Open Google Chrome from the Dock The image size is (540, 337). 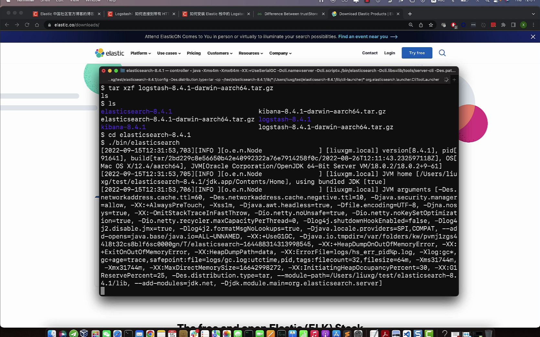tap(150, 333)
